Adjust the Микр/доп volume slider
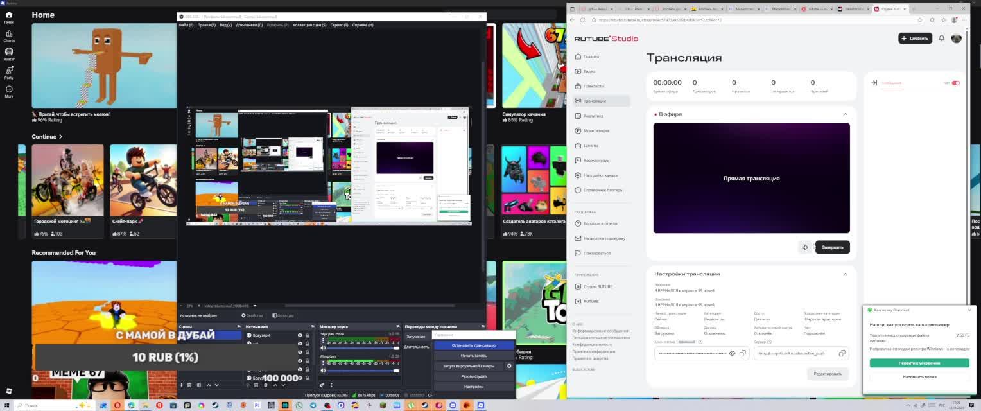 (363, 370)
